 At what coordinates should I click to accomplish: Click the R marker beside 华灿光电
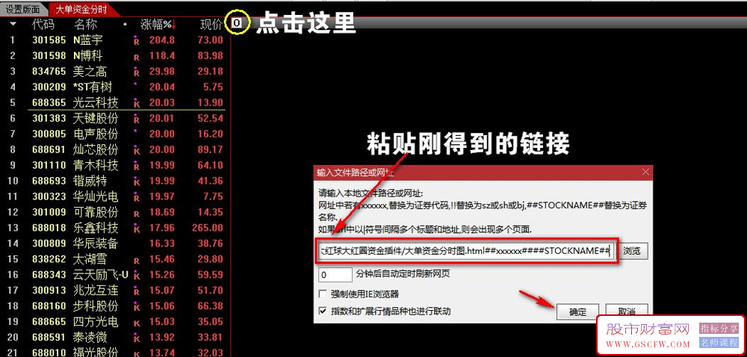click(137, 197)
